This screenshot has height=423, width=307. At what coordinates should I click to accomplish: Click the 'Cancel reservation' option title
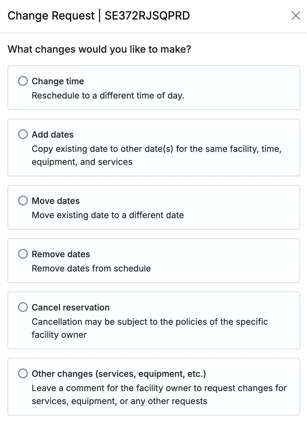(71, 307)
